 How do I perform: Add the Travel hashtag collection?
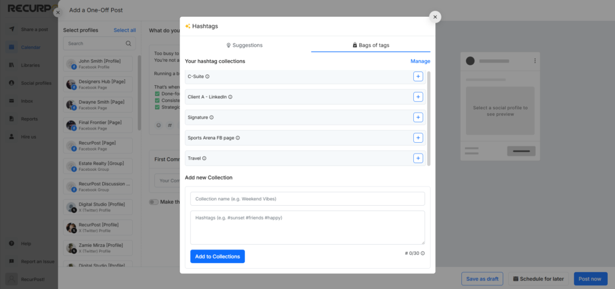click(418, 158)
